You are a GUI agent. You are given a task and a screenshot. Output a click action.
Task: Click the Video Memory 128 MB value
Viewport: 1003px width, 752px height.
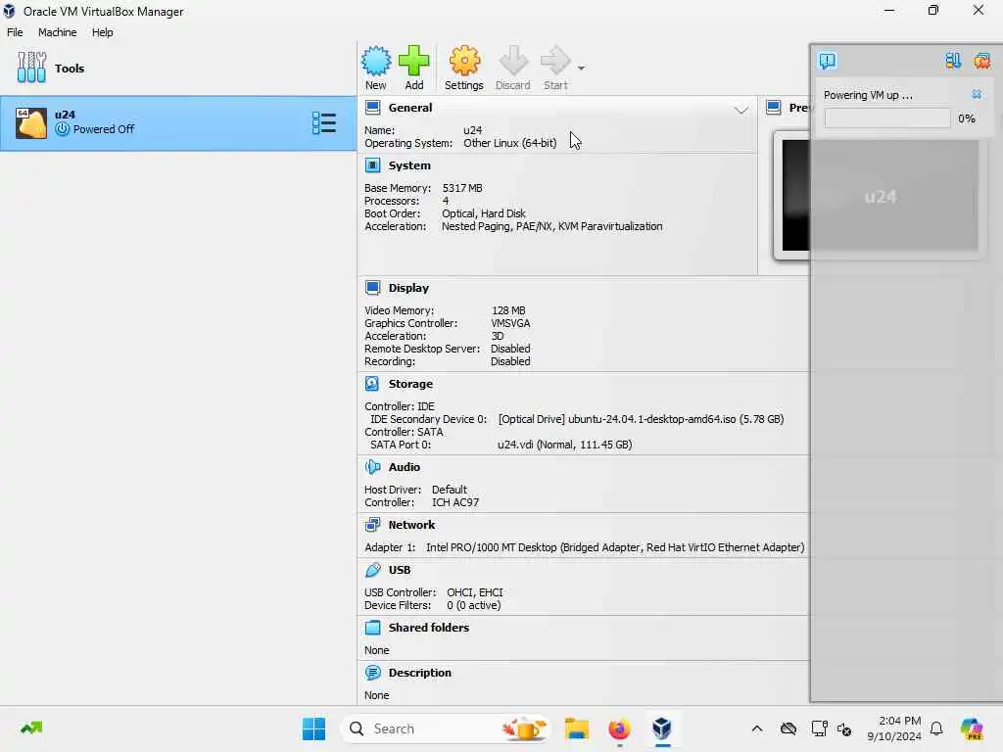pos(508,310)
